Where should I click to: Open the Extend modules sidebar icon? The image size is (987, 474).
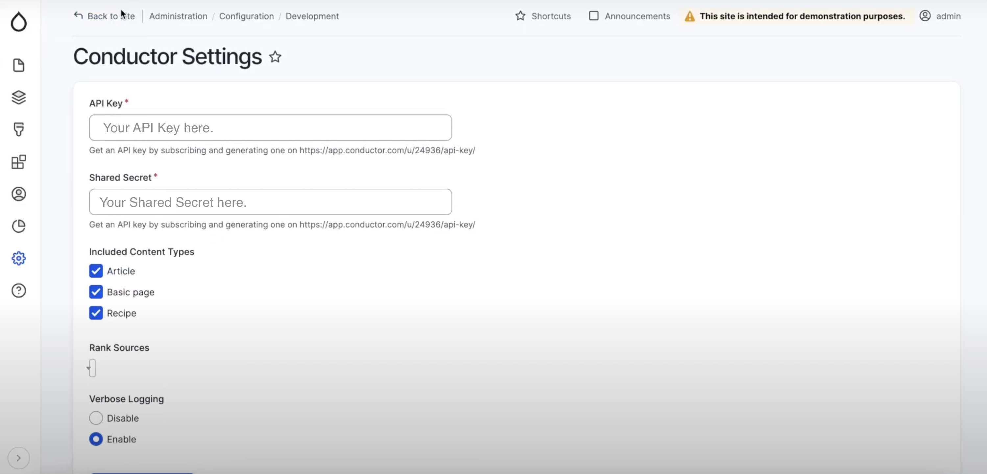(18, 162)
